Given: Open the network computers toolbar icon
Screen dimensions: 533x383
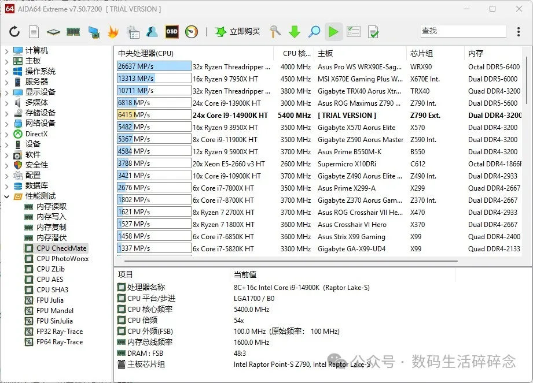Looking at the screenshot, I should tap(94, 32).
